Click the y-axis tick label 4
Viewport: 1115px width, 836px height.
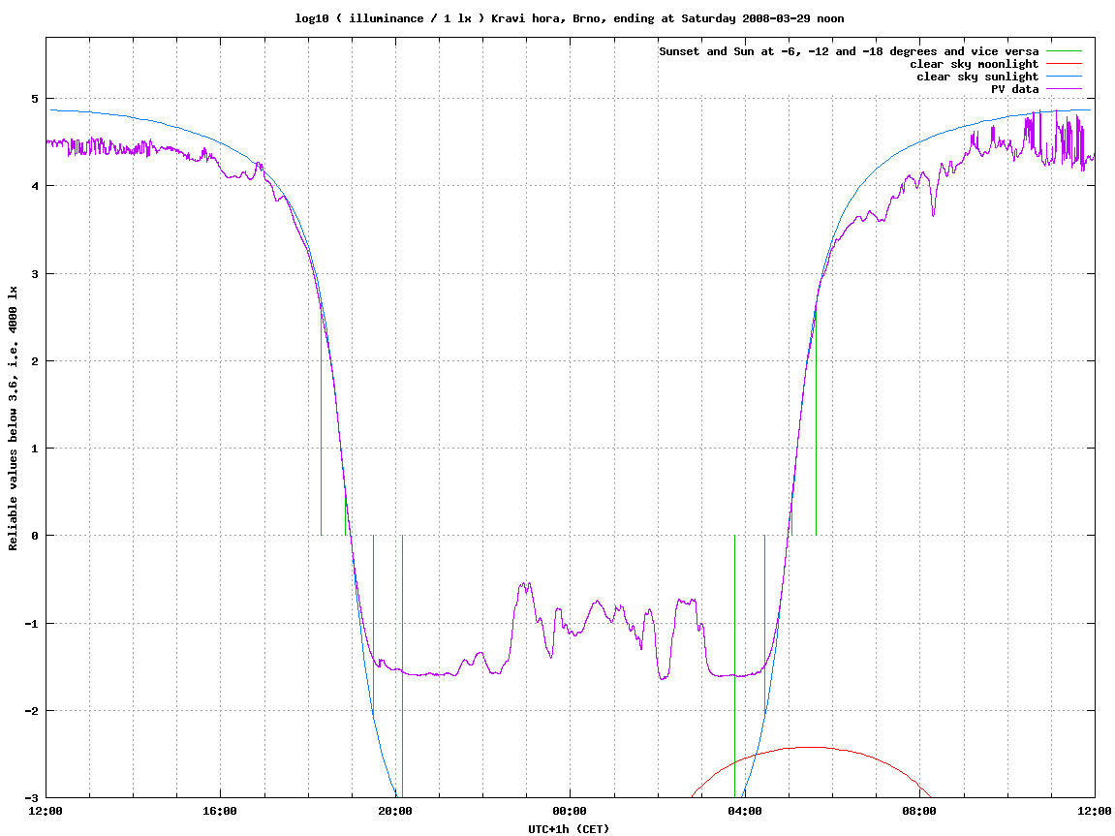coord(35,186)
